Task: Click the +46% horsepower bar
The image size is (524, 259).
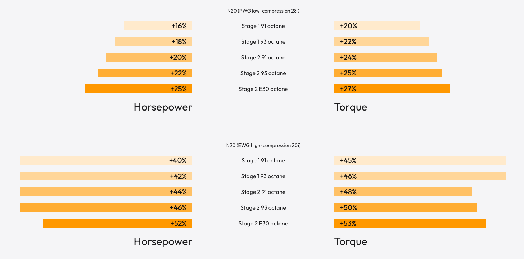Action: pos(106,207)
